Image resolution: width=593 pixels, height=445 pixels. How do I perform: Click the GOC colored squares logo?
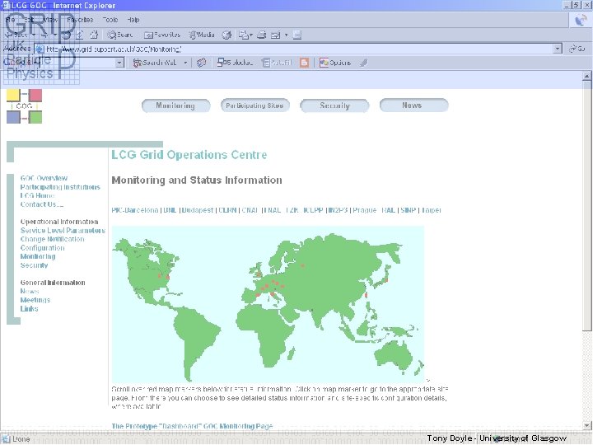point(24,106)
